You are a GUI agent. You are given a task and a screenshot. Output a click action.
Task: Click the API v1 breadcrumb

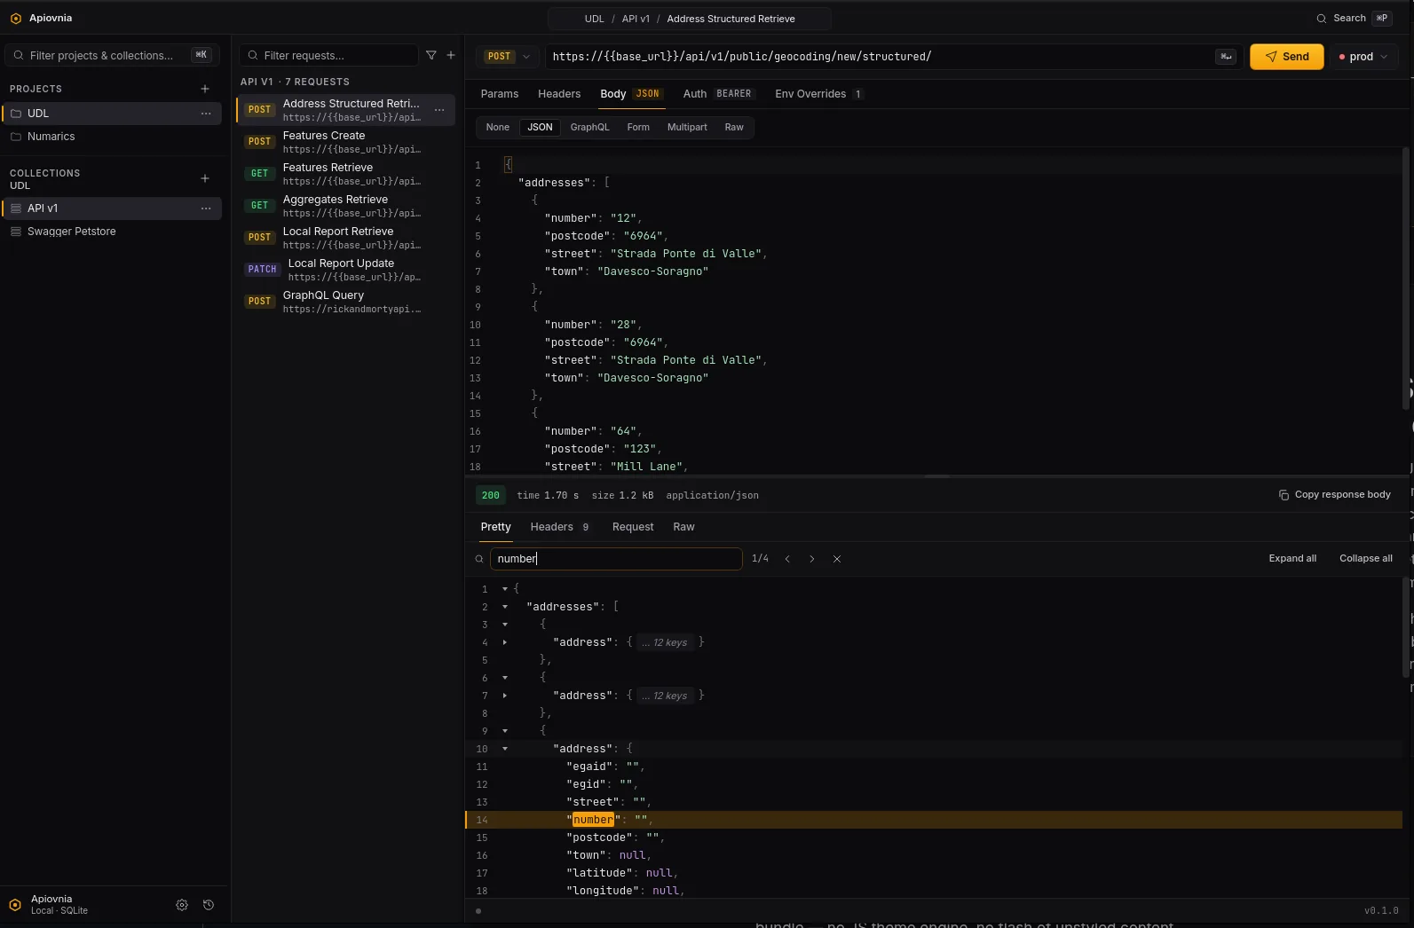coord(636,19)
